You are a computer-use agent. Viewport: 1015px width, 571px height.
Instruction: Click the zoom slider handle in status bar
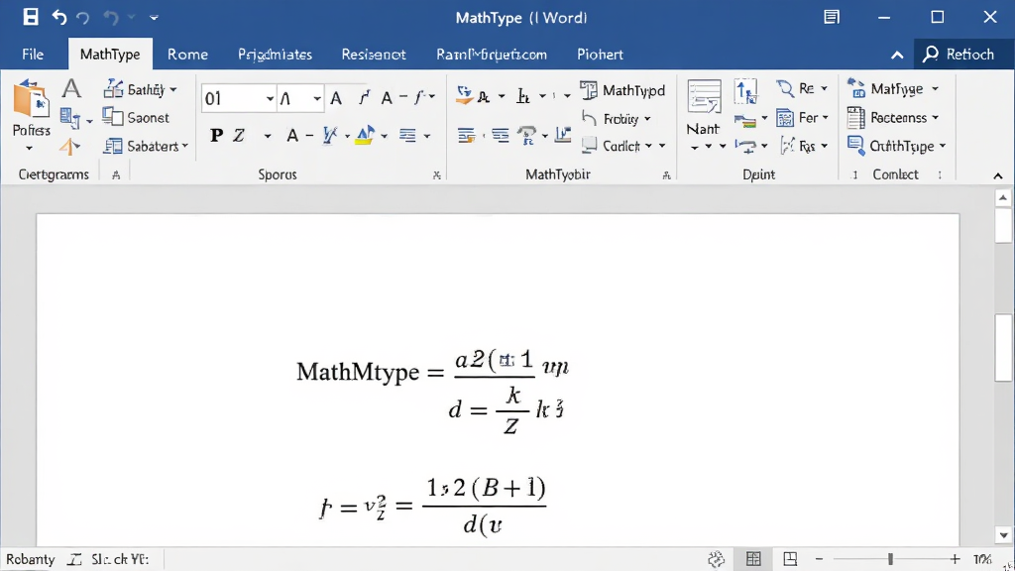891,559
